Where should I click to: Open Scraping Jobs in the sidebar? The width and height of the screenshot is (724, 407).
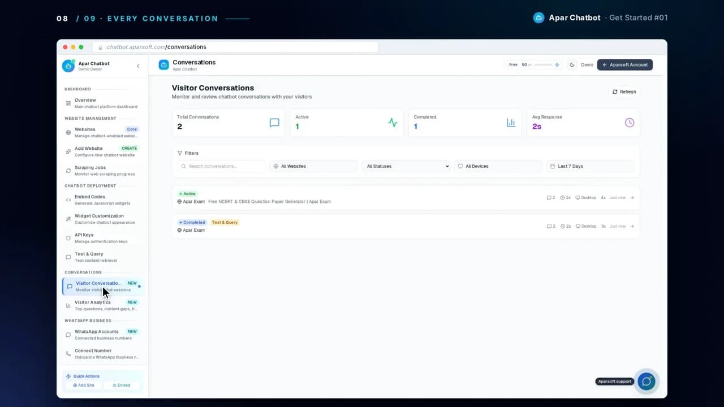(x=102, y=171)
